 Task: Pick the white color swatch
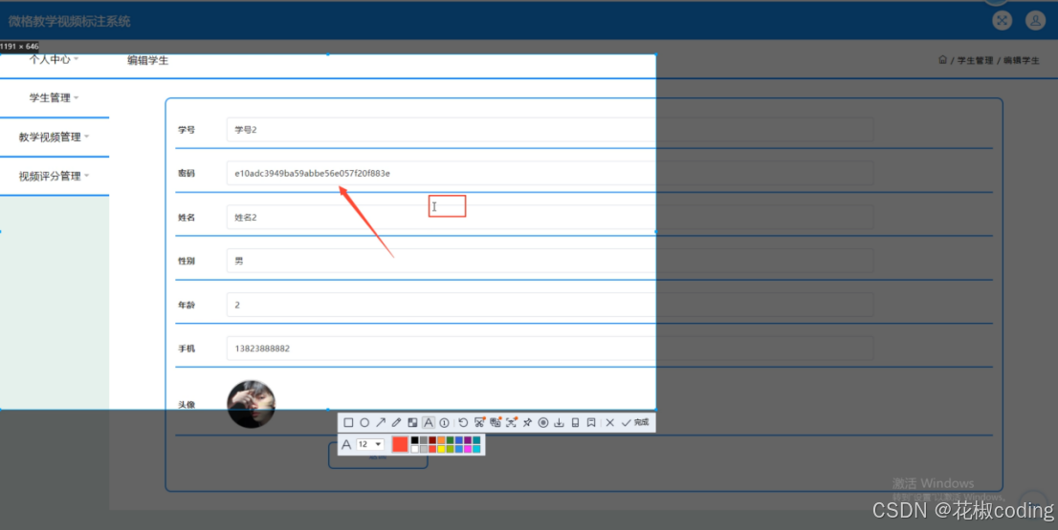point(415,449)
